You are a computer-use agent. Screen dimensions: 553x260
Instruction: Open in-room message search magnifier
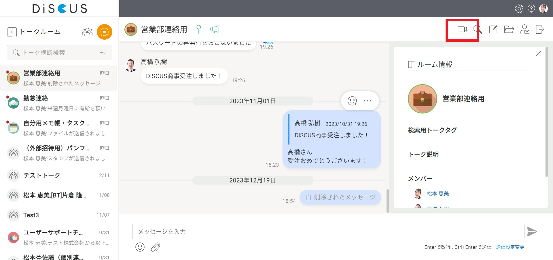(x=478, y=29)
